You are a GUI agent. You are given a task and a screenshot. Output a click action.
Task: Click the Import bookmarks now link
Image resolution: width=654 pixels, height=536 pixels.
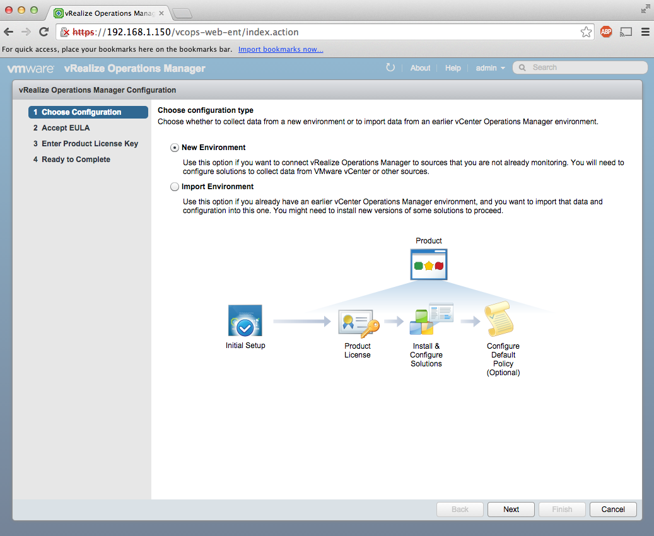click(281, 49)
